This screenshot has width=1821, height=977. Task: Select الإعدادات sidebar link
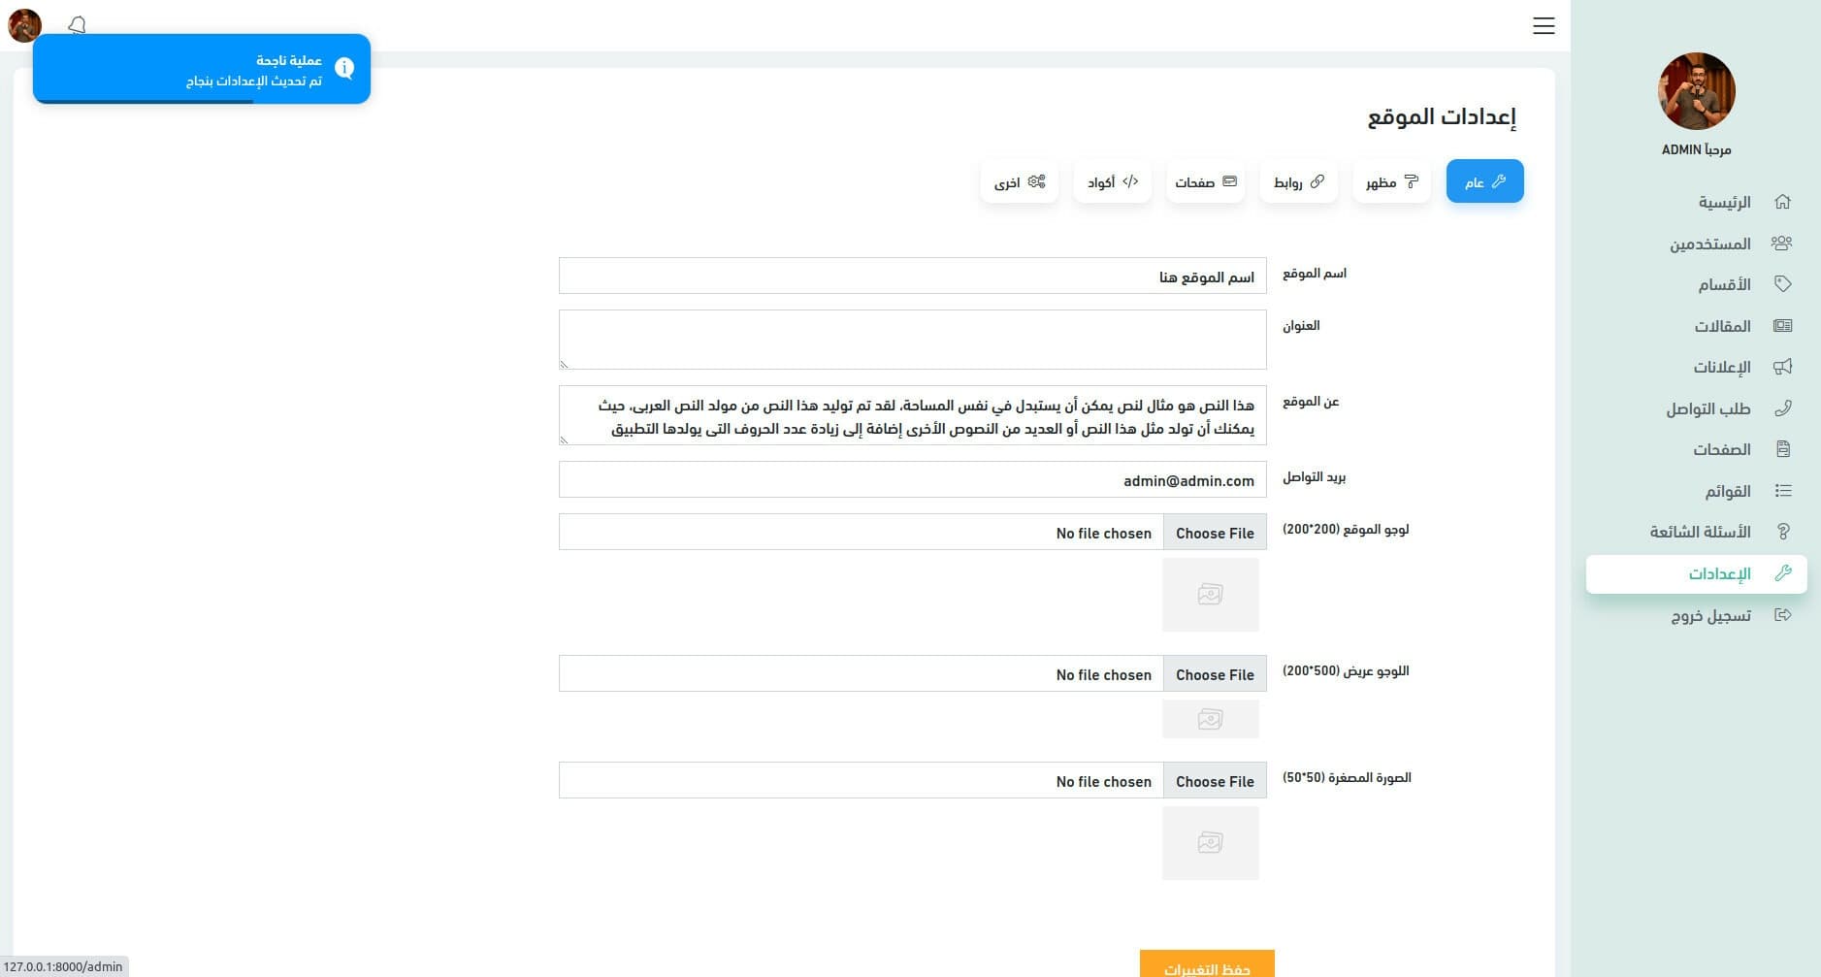(x=1696, y=573)
